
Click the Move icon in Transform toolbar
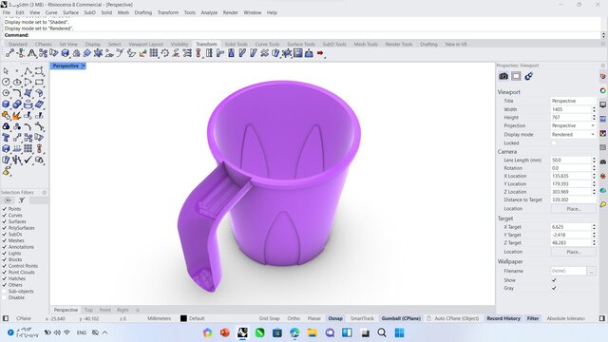[9, 53]
